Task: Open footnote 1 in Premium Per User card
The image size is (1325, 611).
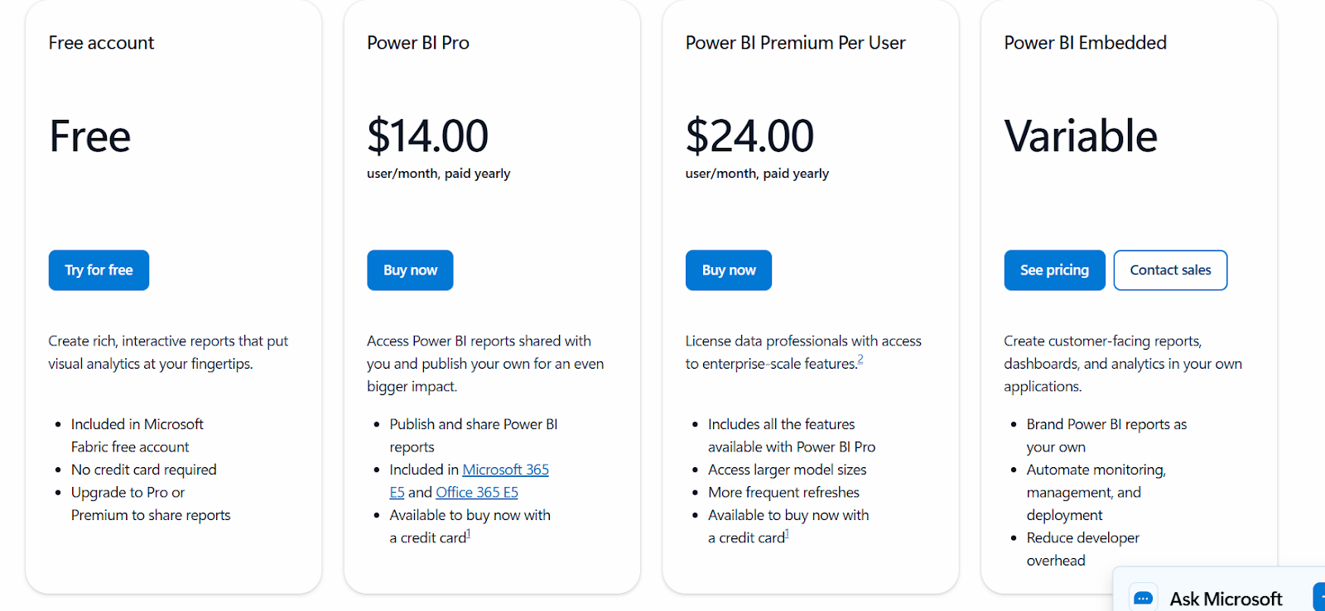Action: (787, 534)
